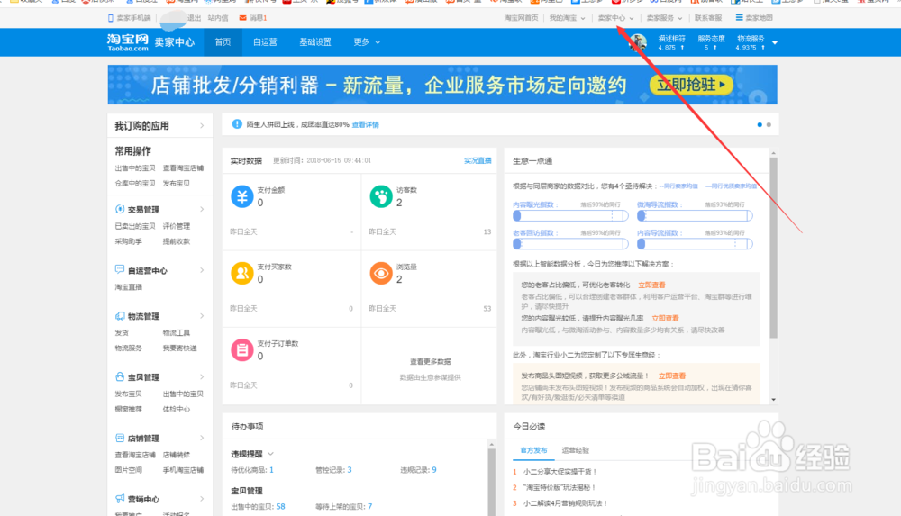Click the 宝贝管理 bag icon

pos(120,377)
